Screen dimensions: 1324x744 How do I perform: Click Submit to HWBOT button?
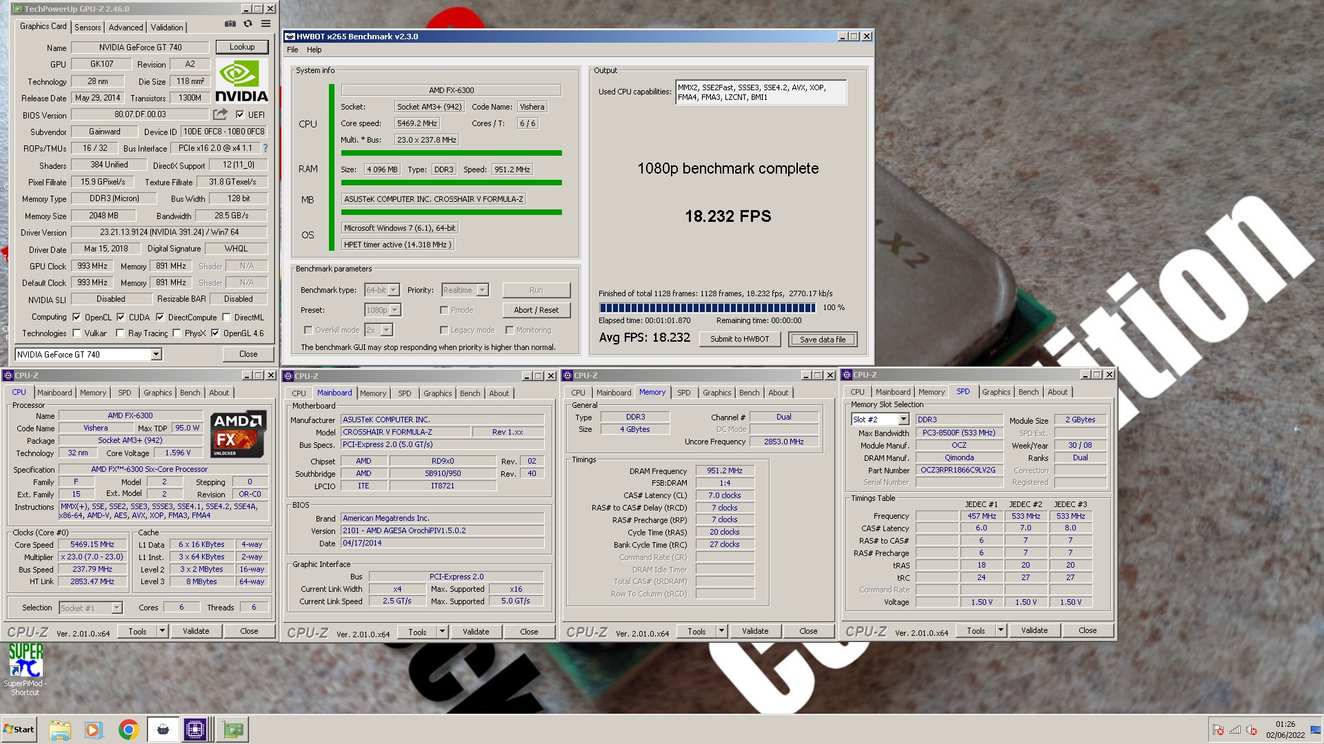[740, 339]
